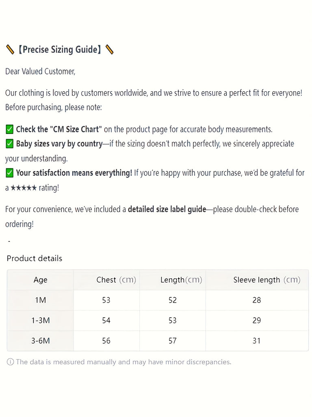Image resolution: width=312 pixels, height=417 pixels.
Task: Click the left ruler icon beside the title
Action: (x=10, y=50)
